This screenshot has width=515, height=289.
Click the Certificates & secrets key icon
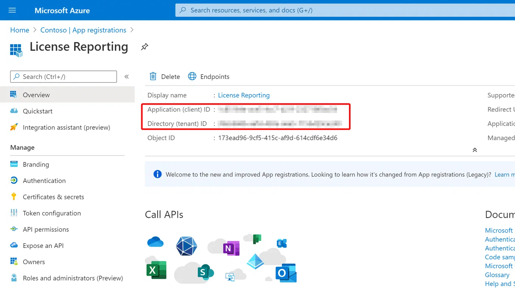click(14, 196)
